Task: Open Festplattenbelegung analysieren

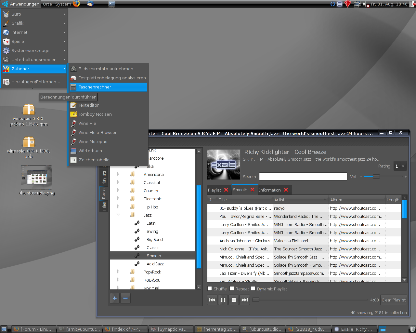Action: (x=108, y=78)
